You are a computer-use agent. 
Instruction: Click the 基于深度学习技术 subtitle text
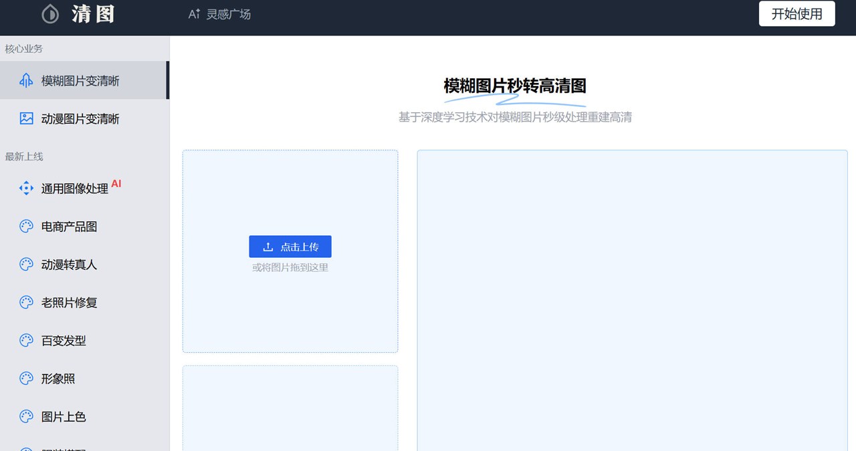point(515,118)
